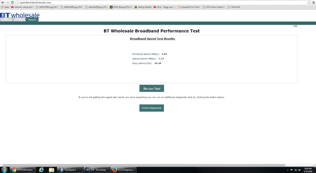
Task: Open the Imported From Firefox bookmarks folder
Action: [x=189, y=7]
